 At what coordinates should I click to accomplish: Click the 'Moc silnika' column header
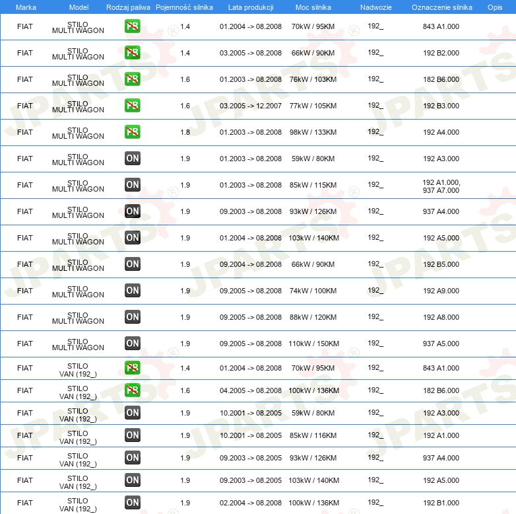pyautogui.click(x=313, y=7)
